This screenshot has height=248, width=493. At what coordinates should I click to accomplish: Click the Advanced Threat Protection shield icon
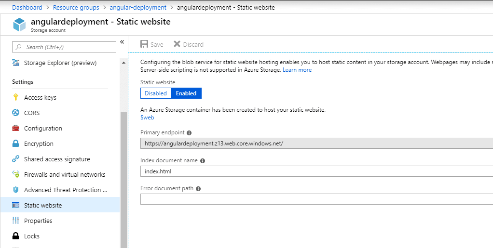pos(16,190)
